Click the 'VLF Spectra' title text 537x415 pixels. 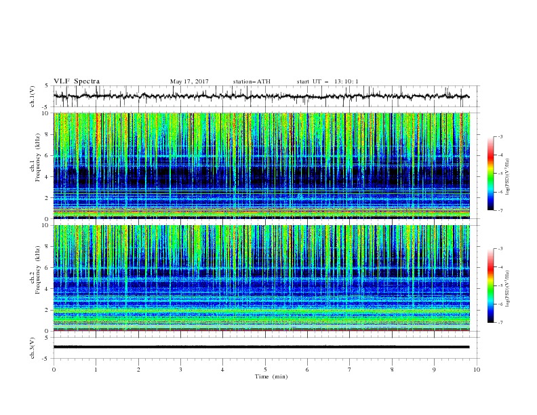[x=77, y=81]
